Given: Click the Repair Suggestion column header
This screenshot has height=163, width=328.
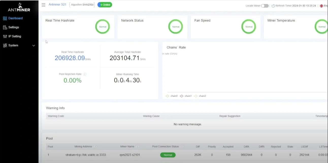Looking at the screenshot, I should (230, 116).
